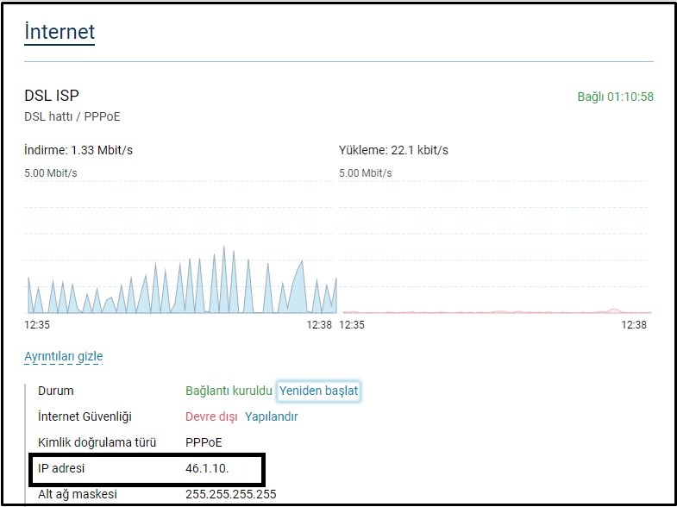Select the DSL ISP connection title
This screenshot has width=677, height=507.
pos(52,96)
